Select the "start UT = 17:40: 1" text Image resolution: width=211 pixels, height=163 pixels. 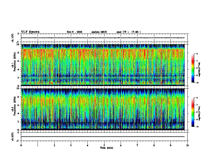point(129,32)
